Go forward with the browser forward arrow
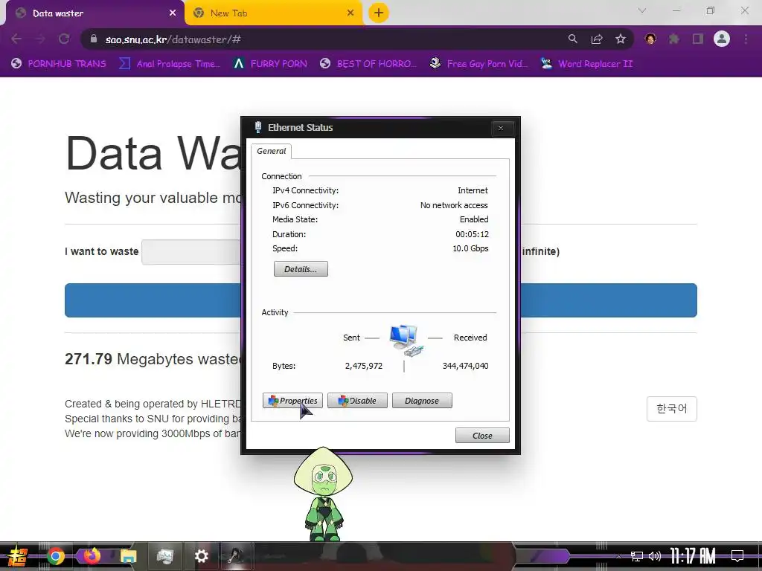 (x=40, y=39)
